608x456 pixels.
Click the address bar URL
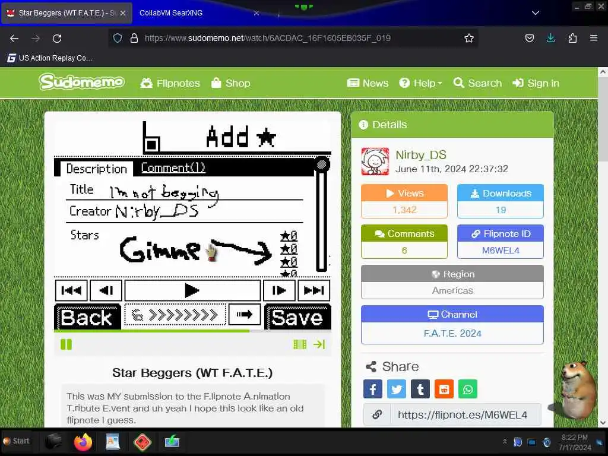(268, 38)
